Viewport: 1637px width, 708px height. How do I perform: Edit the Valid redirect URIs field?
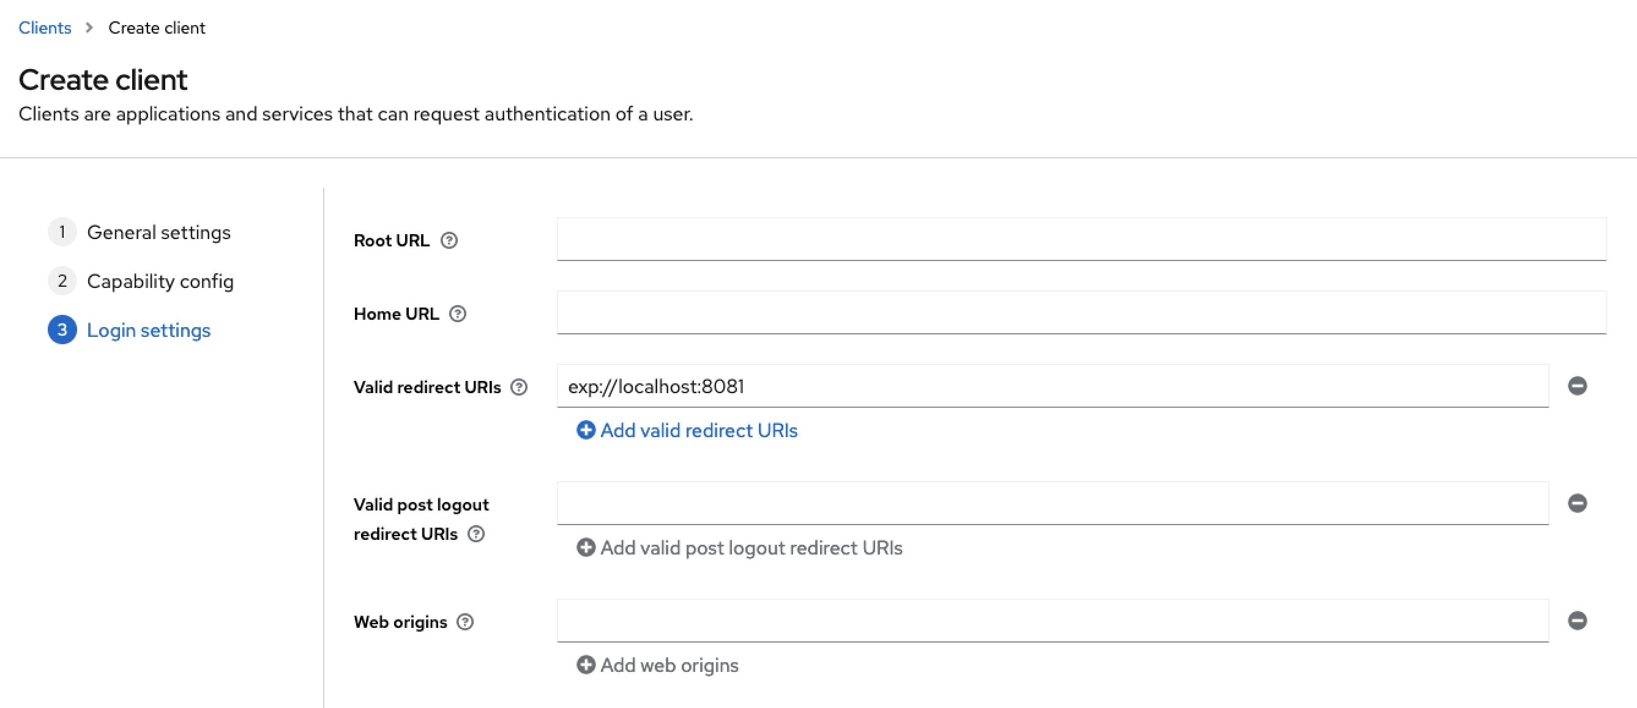(1053, 386)
